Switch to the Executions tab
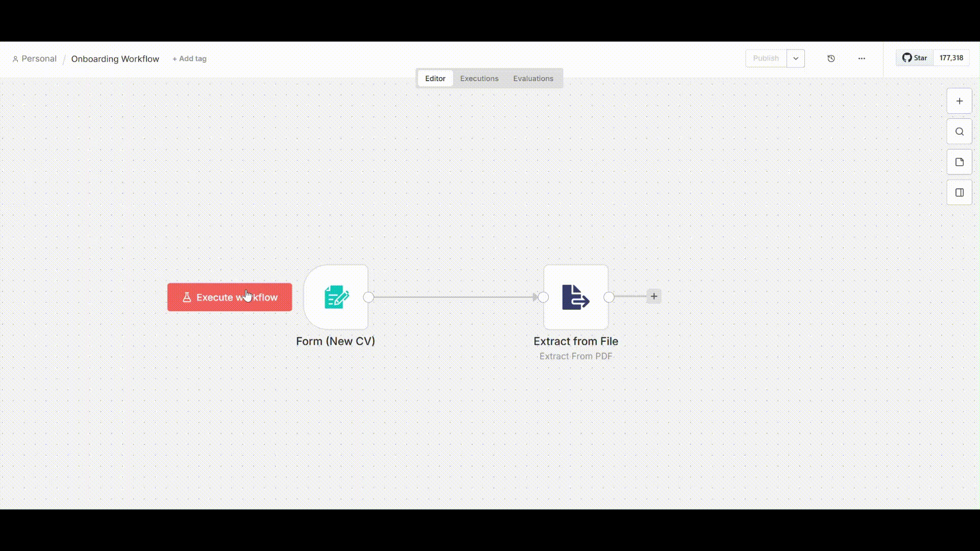 pyautogui.click(x=479, y=79)
